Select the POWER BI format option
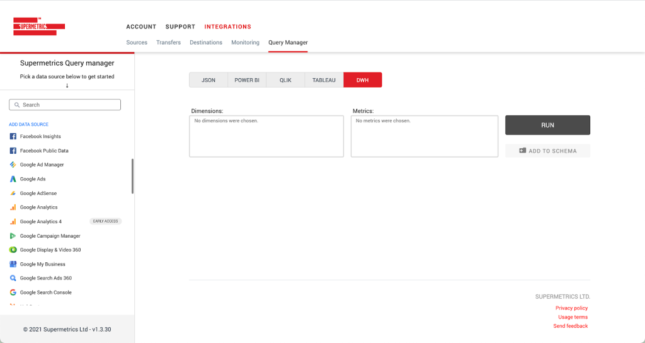Image resolution: width=645 pixels, height=343 pixels. tap(247, 80)
